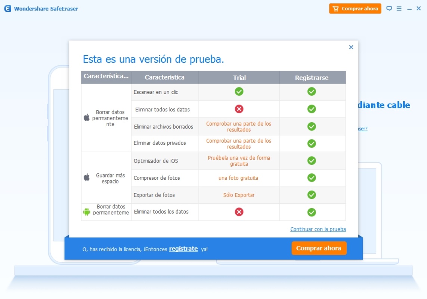Click the Eliminar datos privados cell
This screenshot has width=427, height=299.
(x=165, y=144)
